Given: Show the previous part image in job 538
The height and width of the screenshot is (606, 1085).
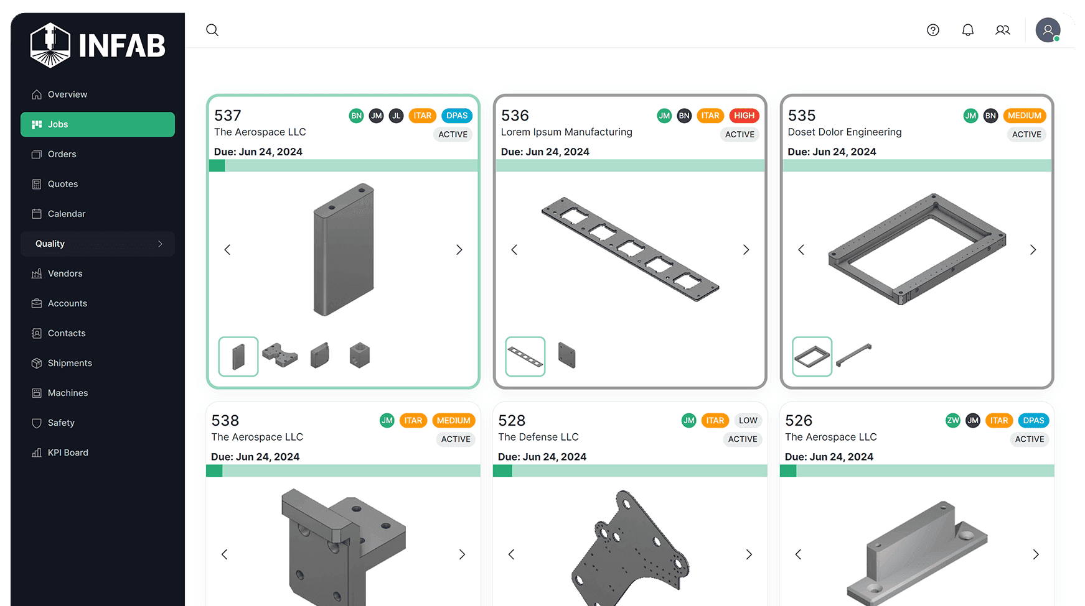Looking at the screenshot, I should (225, 554).
